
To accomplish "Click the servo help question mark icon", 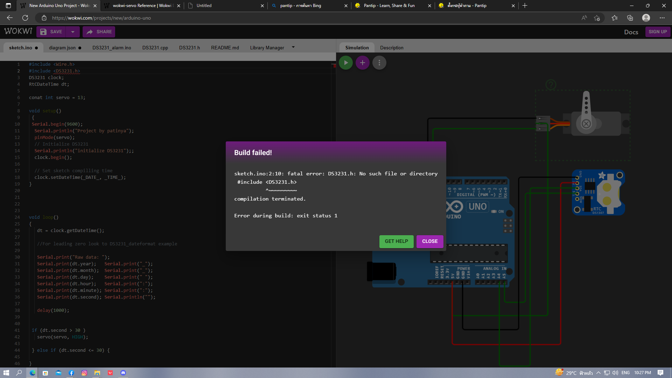I will (x=551, y=85).
